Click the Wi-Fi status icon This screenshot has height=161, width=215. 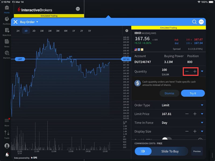199,2
